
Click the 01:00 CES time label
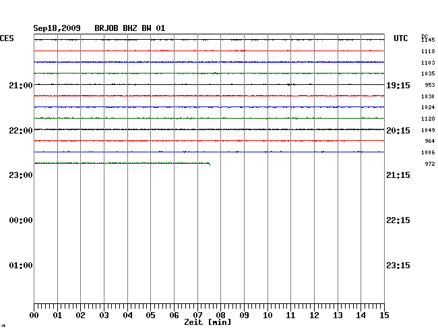tap(21, 266)
